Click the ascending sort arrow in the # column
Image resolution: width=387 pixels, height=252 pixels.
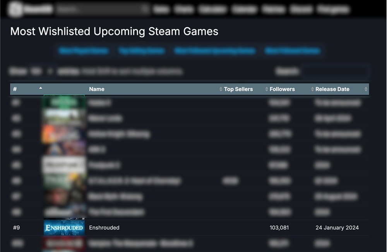click(41, 89)
